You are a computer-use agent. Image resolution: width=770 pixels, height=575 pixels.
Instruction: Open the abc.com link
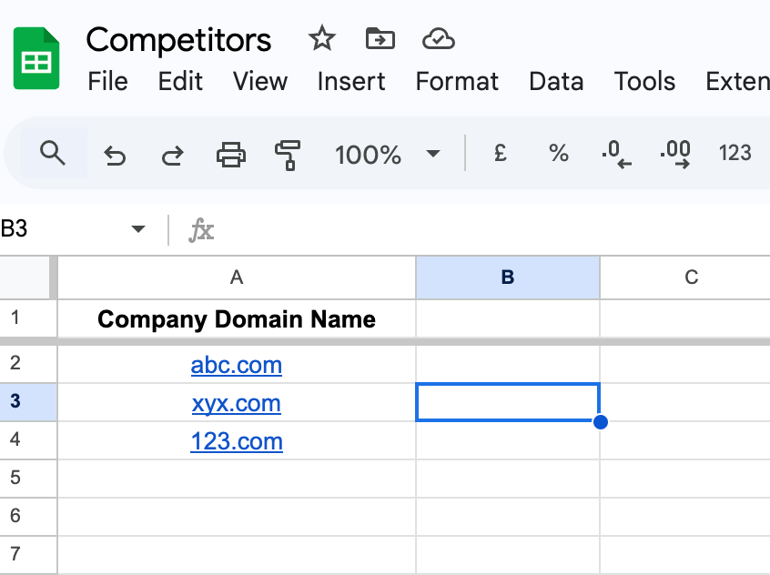(237, 366)
